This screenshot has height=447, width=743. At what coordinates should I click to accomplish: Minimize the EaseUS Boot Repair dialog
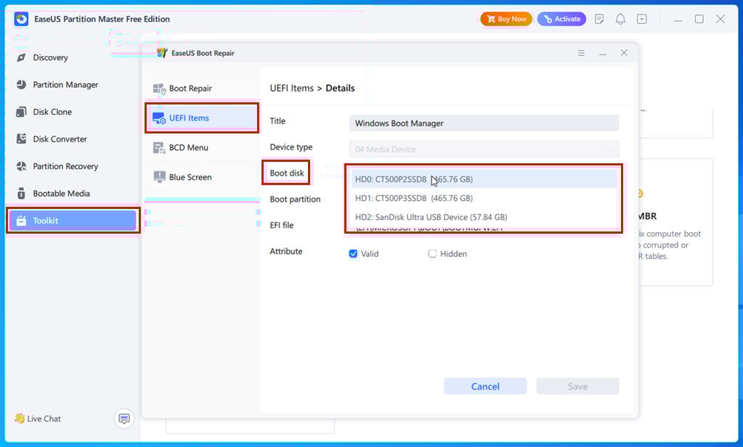603,54
